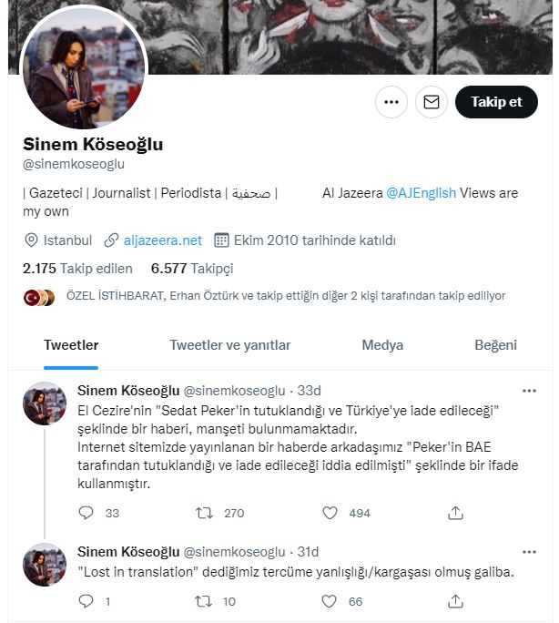Visit the @AJEnglish mention link
Viewport: 559px width, 623px height.
(421, 193)
